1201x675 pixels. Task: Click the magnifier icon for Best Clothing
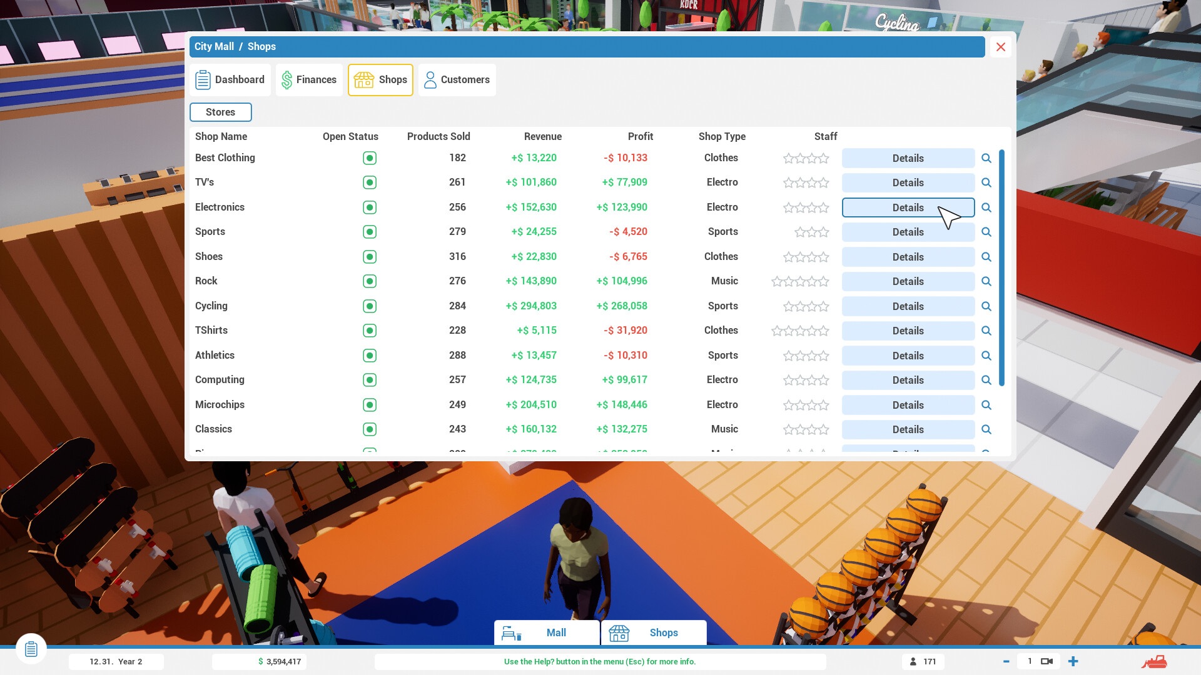click(x=986, y=158)
